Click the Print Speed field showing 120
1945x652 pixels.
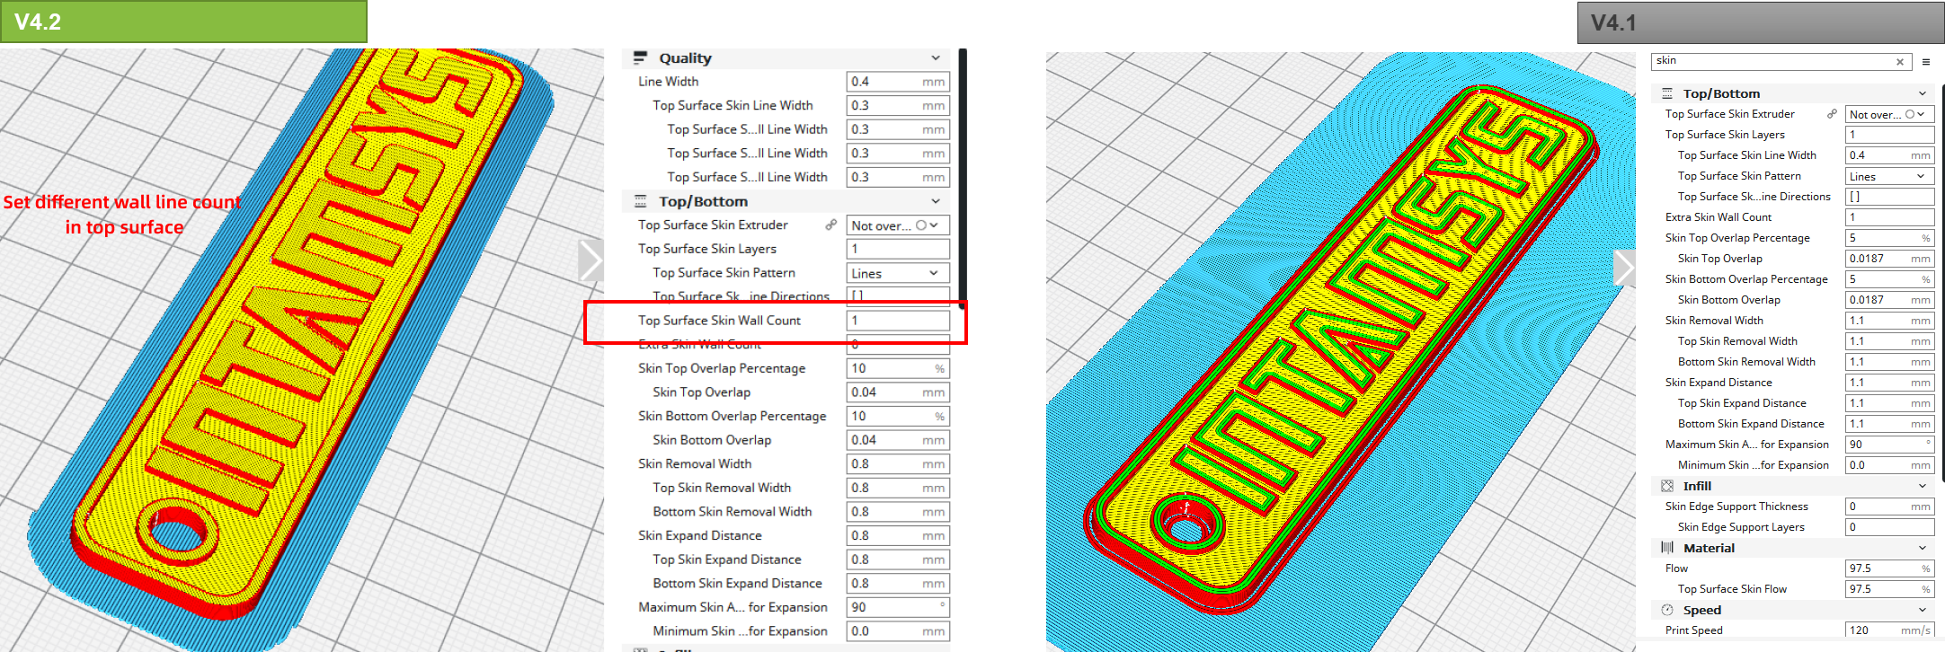coord(1889,630)
